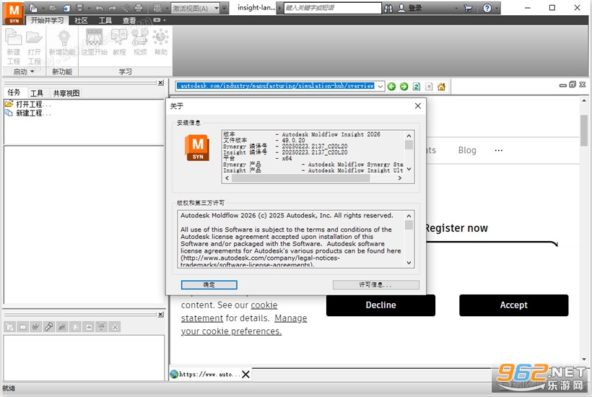Click the new project icon in quick access toolbar
This screenshot has width=592, height=397.
[34, 8]
